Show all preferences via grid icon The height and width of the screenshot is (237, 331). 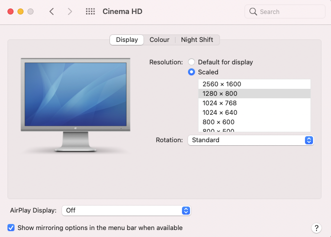(90, 11)
